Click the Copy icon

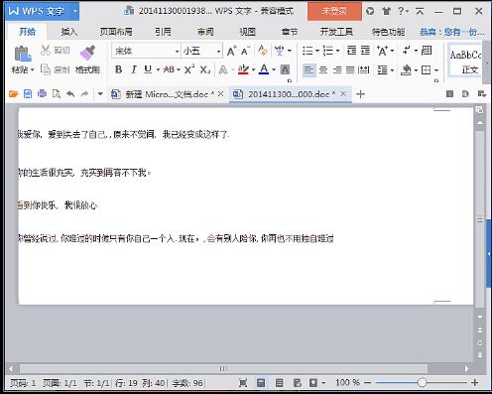pos(46,69)
